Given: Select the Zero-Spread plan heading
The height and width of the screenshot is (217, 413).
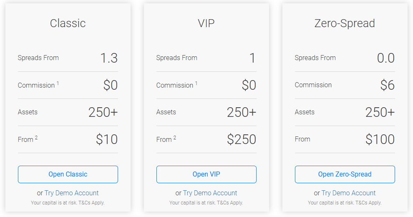Looking at the screenshot, I should click(345, 23).
